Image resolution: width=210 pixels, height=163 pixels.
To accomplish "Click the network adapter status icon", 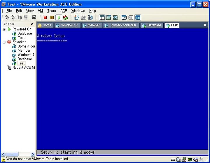I will (x=190, y=160).
